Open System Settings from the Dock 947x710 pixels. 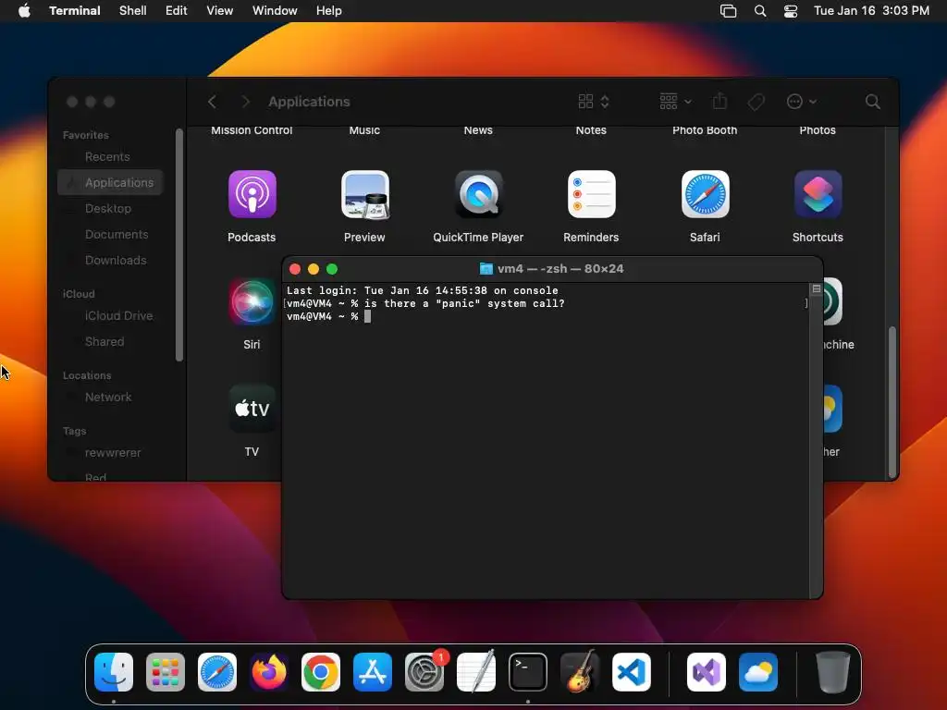tap(424, 671)
